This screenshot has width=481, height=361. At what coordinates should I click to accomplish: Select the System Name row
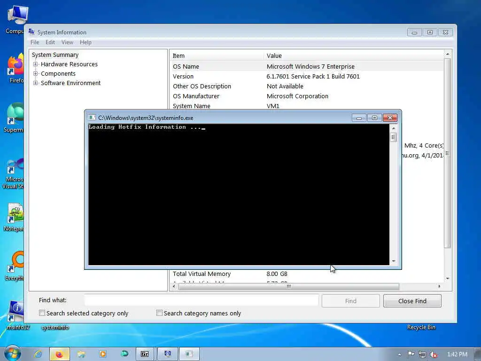click(307, 106)
